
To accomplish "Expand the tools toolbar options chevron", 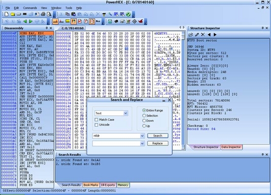I will point(146,22).
